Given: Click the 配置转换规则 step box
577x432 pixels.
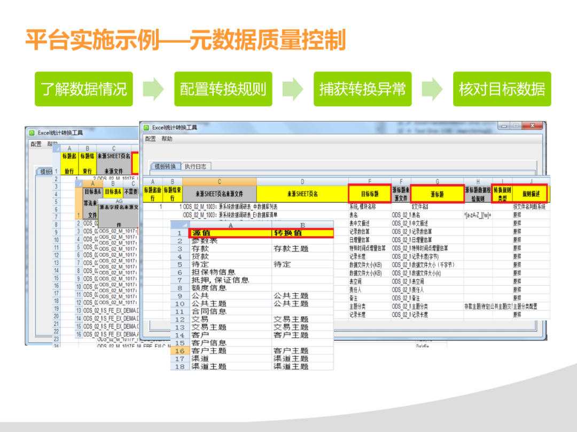Looking at the screenshot, I should pos(223,89).
